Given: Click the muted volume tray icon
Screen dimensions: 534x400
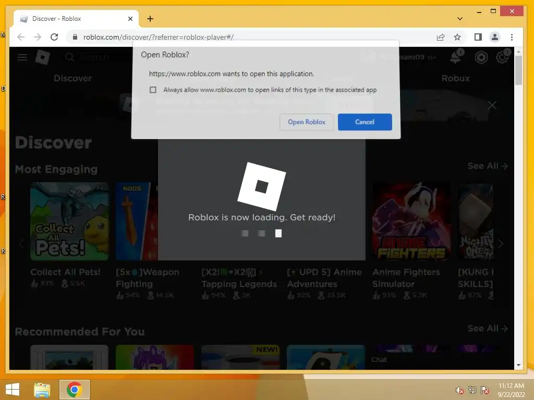Looking at the screenshot, I should coord(460,390).
